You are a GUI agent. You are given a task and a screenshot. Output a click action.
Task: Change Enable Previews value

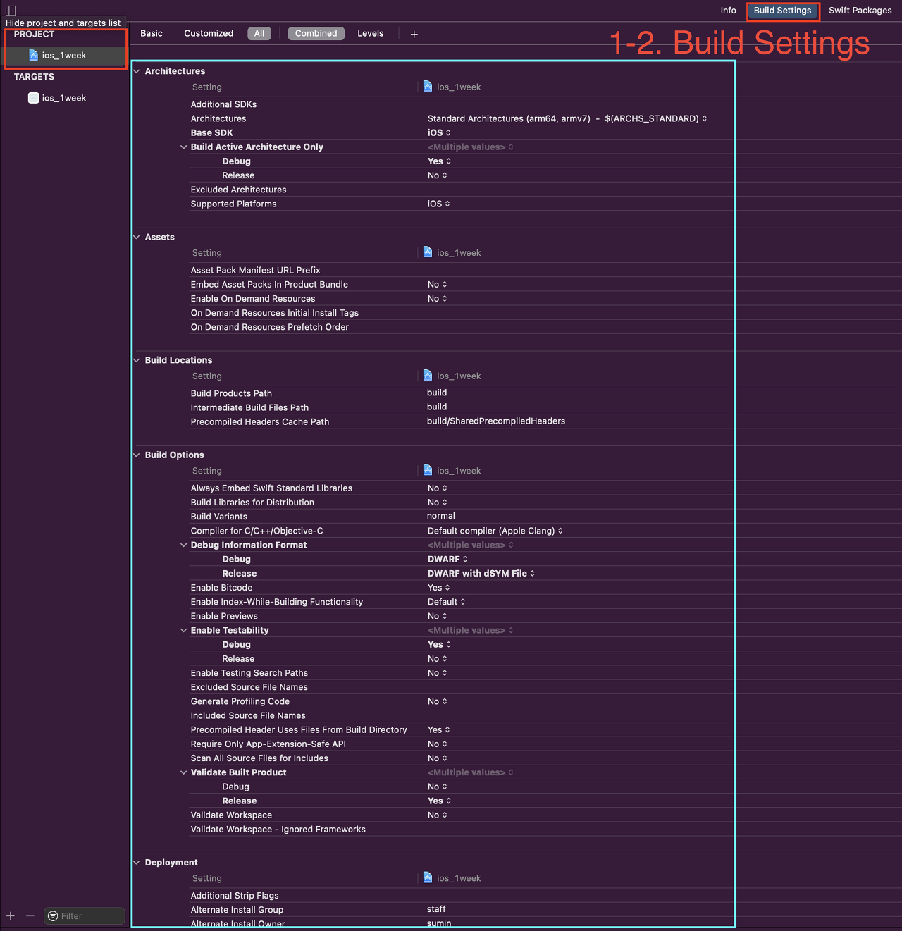(x=437, y=616)
